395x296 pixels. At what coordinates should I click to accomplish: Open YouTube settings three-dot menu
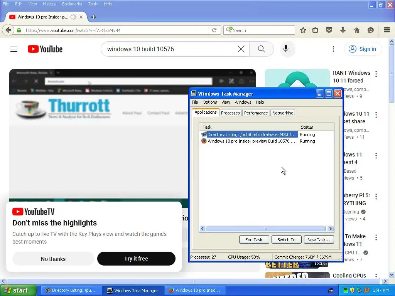(x=333, y=49)
